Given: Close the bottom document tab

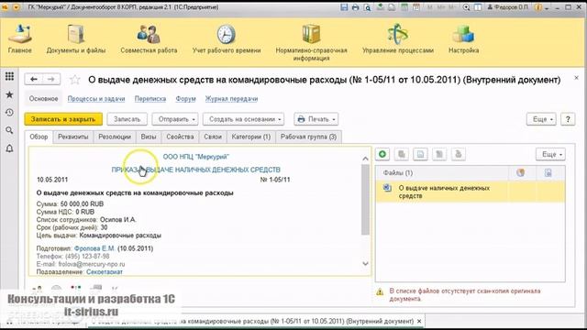Looking at the screenshot, I should 419,322.
